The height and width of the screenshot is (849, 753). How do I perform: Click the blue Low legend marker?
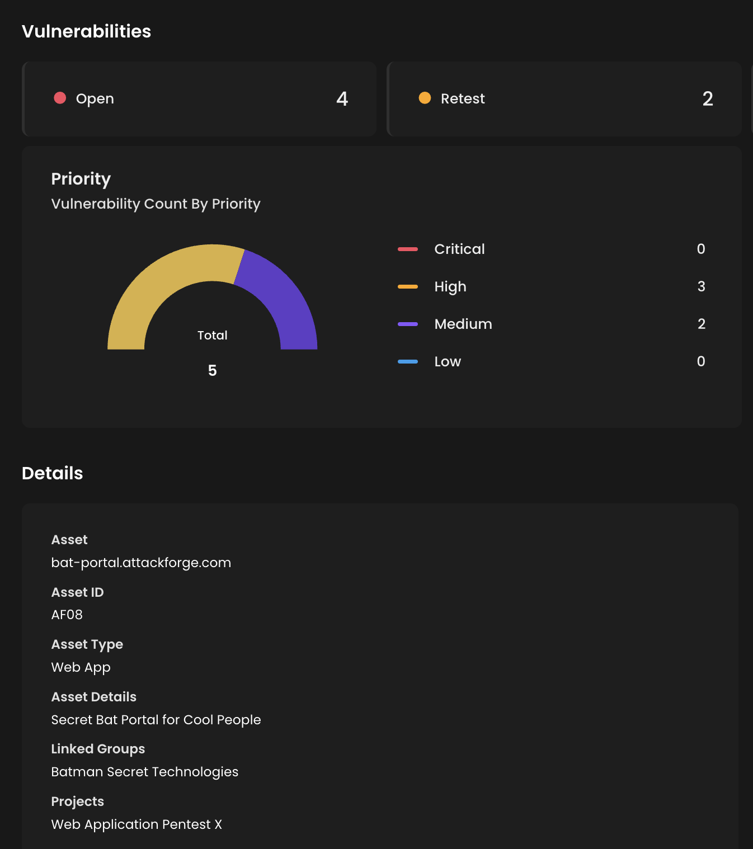(408, 361)
